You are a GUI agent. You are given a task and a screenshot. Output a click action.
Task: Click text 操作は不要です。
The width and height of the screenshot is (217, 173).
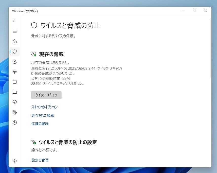45,150
